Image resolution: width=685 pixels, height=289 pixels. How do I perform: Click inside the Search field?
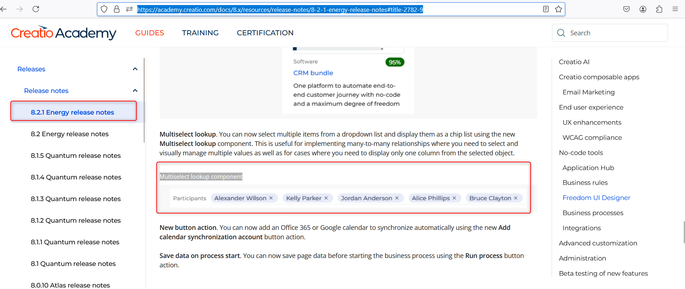(610, 33)
